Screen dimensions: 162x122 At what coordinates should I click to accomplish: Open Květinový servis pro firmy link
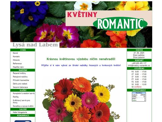pos(22,101)
